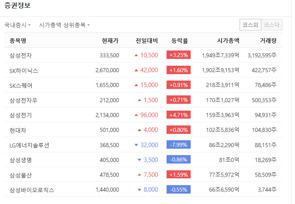The width and height of the screenshot is (295, 204).
Task: Click the 3,192,595주 trading volume
Action: pyautogui.click(x=262, y=55)
